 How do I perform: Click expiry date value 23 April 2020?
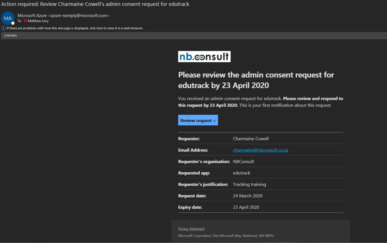click(246, 207)
